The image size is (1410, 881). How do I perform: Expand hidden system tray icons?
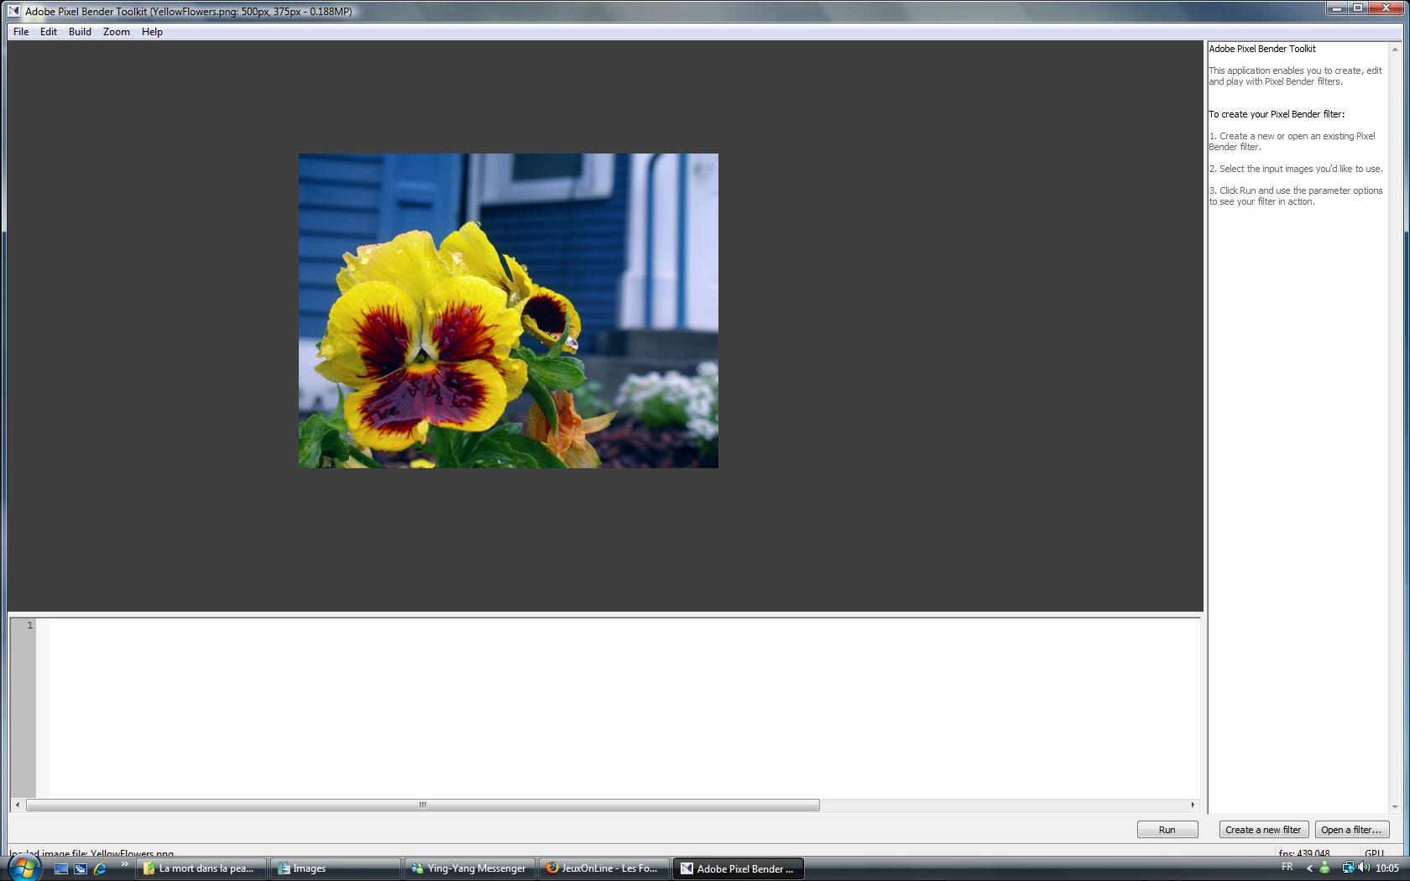coord(1309,868)
